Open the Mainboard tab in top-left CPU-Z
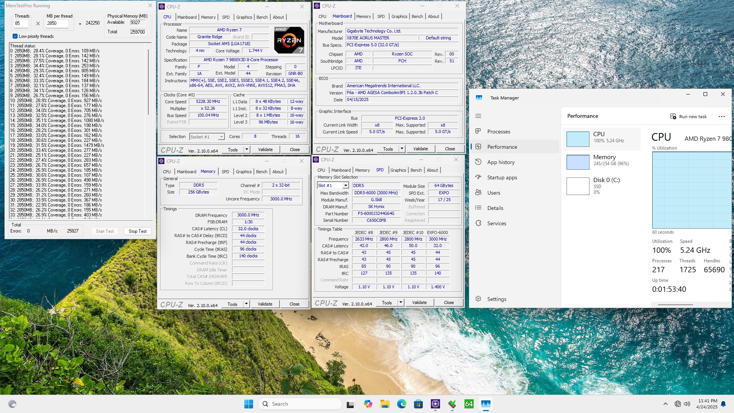Viewport: 734px width, 413px height. coord(187,17)
